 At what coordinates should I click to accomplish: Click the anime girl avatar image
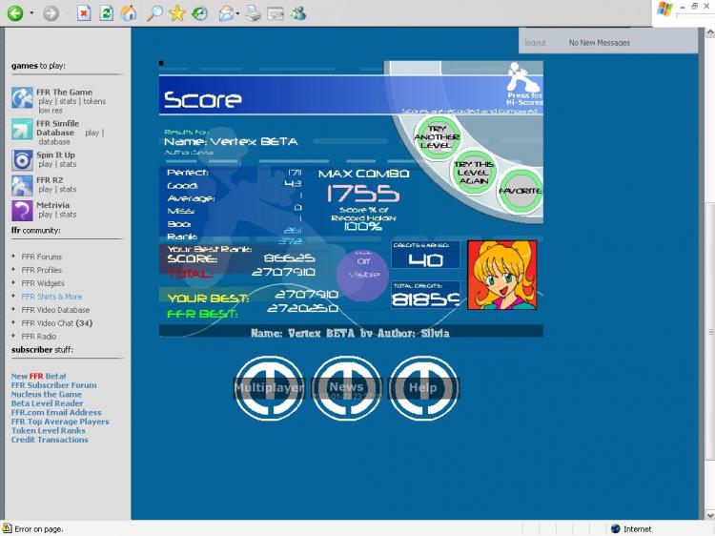(x=502, y=275)
